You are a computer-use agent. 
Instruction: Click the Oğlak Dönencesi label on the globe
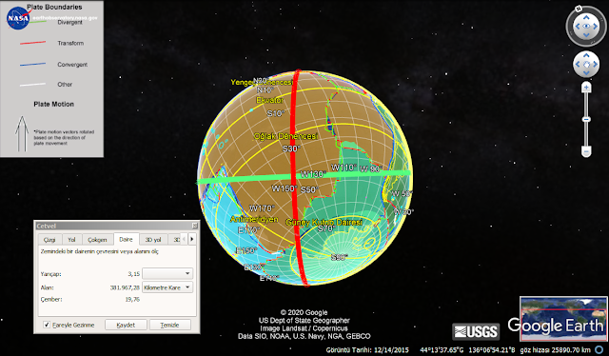pyautogui.click(x=285, y=136)
